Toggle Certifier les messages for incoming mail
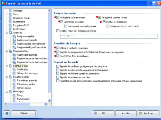Image resolution: width=161 pixels, height=120 pixels. [62, 22]
